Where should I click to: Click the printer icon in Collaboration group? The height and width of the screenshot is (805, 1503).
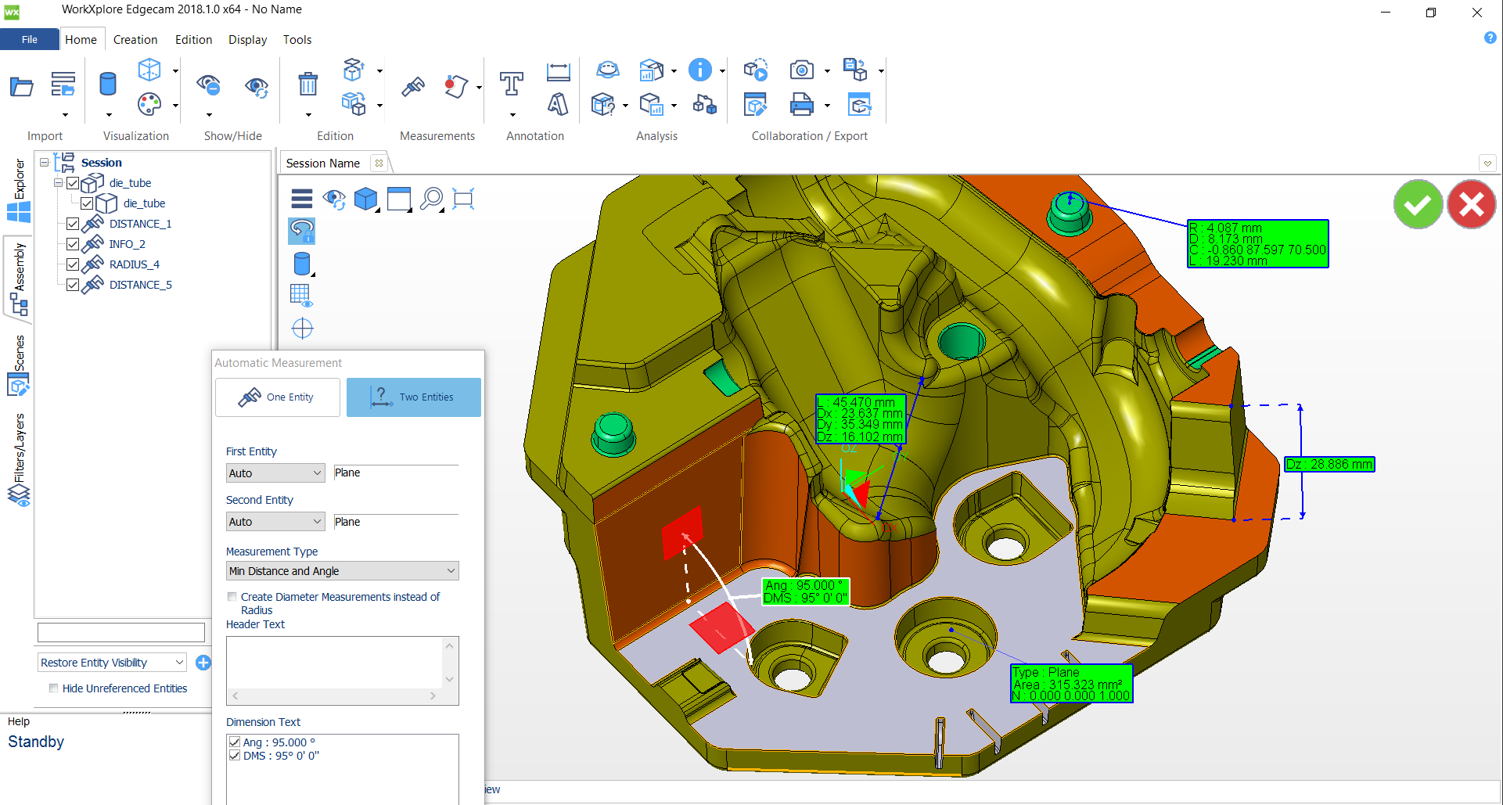pyautogui.click(x=801, y=104)
